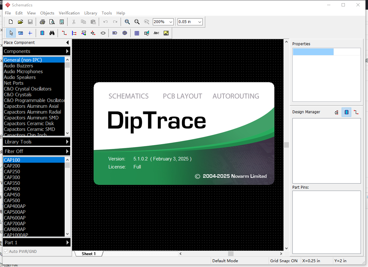Click Design Manager sort list icon
Viewport: 368px width, 267px height.
[336, 112]
